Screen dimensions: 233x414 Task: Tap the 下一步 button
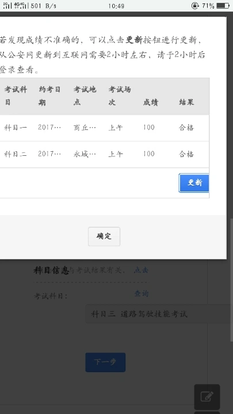pyautogui.click(x=105, y=362)
